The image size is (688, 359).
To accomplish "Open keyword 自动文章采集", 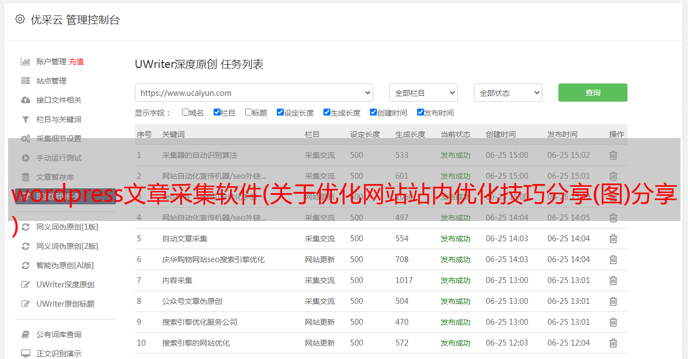I will pos(185,239).
